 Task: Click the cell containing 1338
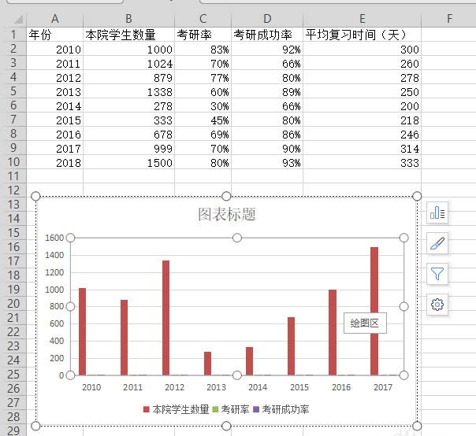(128, 91)
